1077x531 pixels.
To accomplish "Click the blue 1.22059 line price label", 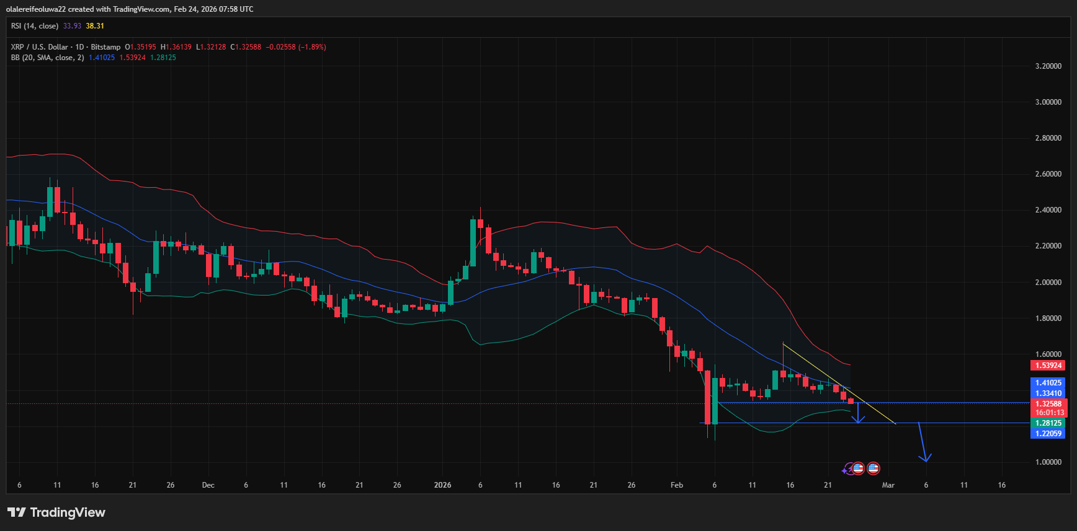I will click(1048, 434).
